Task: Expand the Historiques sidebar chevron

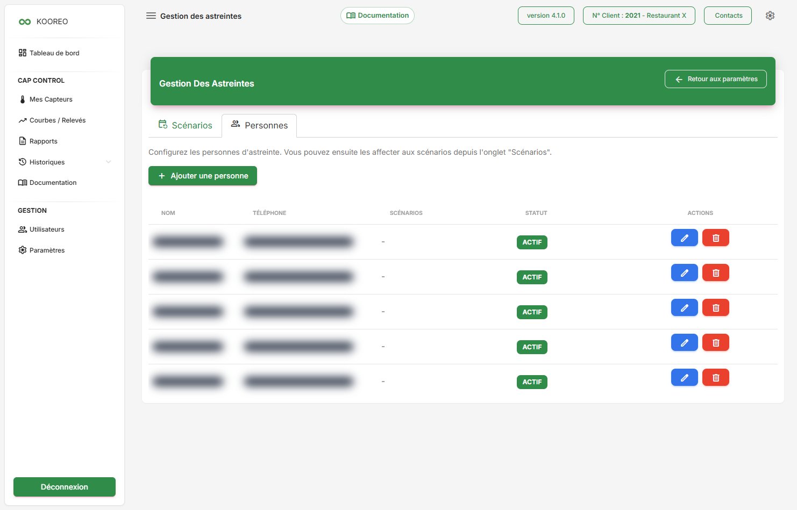Action: point(109,162)
